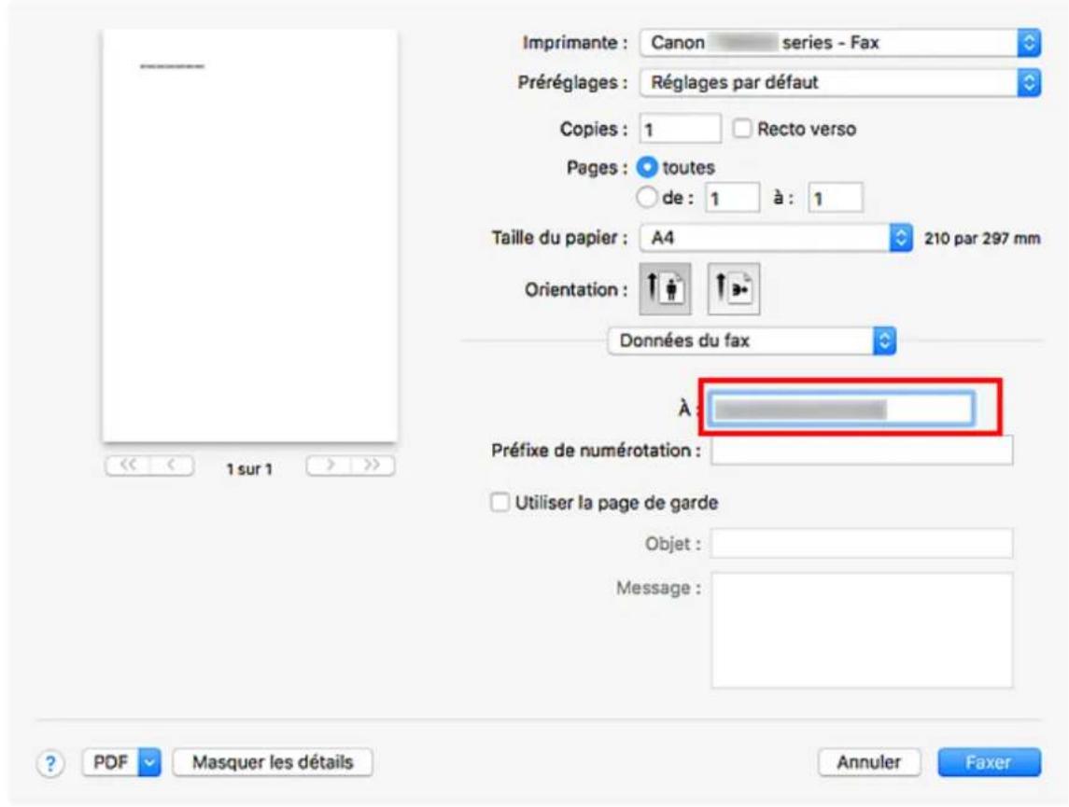Click the Préfixe de numérotation field

pos(862,451)
